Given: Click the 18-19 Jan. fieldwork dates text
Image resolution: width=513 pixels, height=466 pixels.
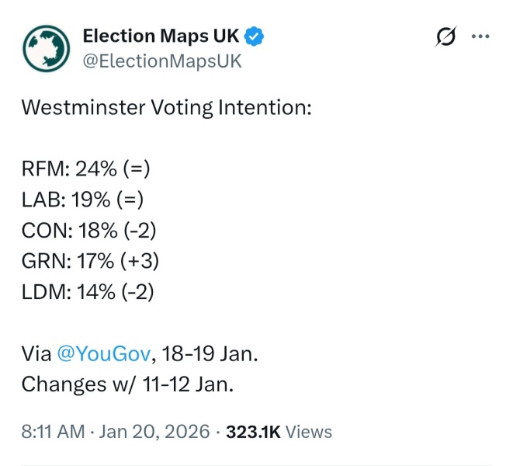Looking at the screenshot, I should point(210,354).
